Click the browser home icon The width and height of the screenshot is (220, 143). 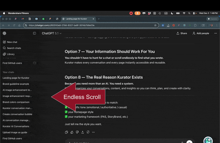(19, 25)
